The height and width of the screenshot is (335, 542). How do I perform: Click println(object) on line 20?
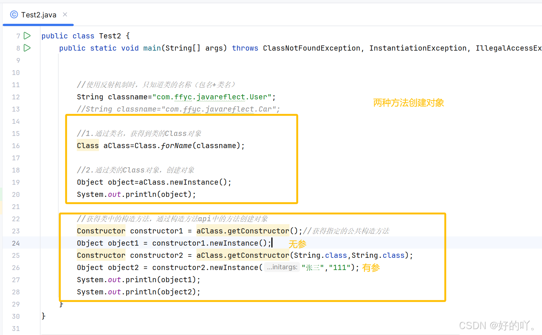(159, 195)
